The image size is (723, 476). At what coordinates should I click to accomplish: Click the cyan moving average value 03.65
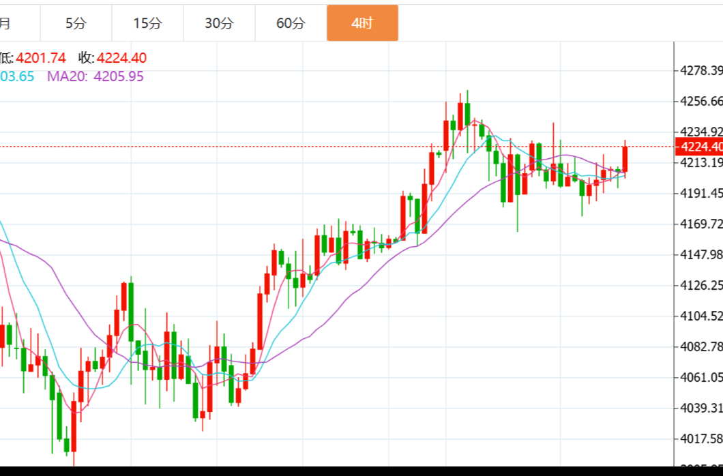tap(17, 76)
